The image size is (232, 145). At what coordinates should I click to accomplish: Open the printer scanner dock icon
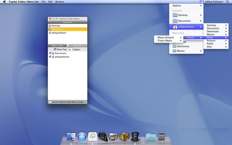pyautogui.click(x=113, y=137)
